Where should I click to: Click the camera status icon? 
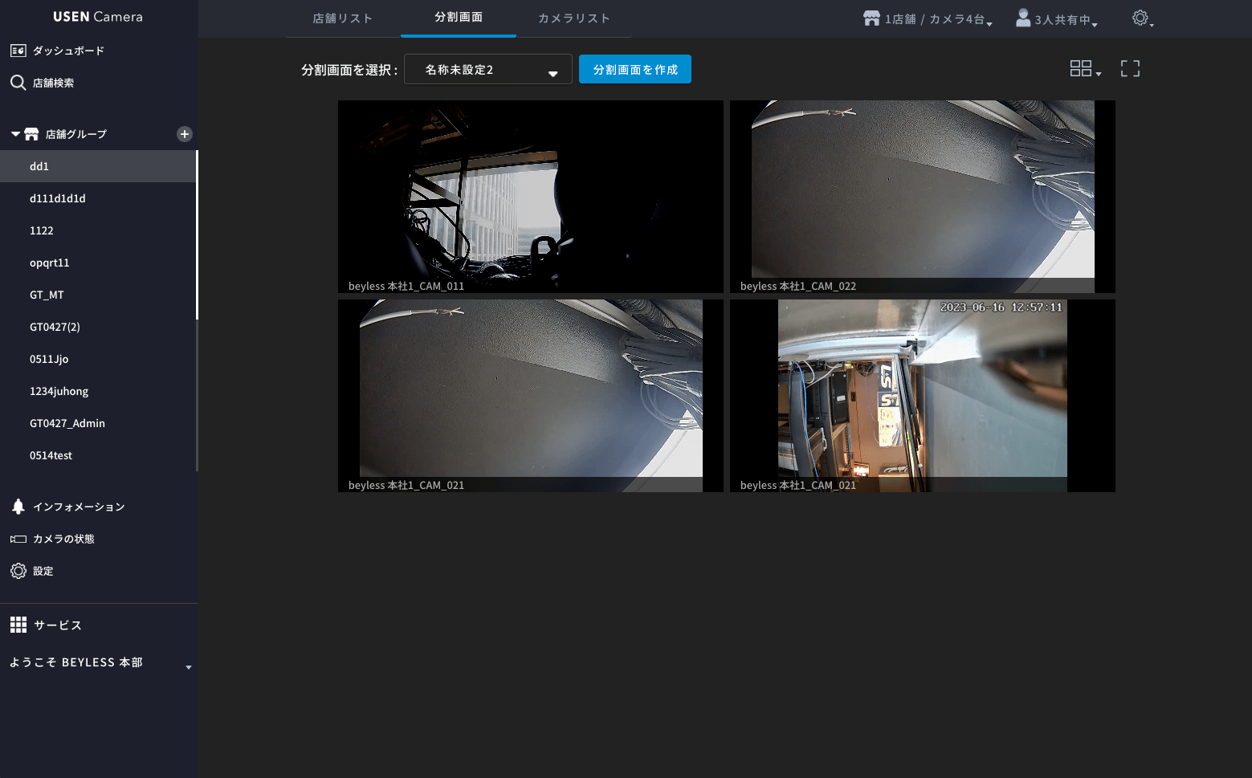coord(18,539)
